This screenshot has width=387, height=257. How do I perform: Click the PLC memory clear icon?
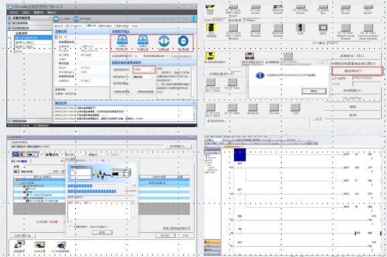click(x=61, y=246)
